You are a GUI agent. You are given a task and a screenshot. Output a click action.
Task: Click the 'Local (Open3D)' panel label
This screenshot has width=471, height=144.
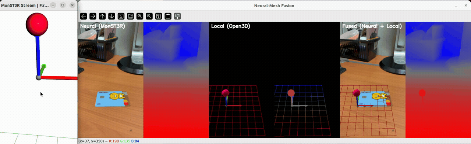(231, 26)
